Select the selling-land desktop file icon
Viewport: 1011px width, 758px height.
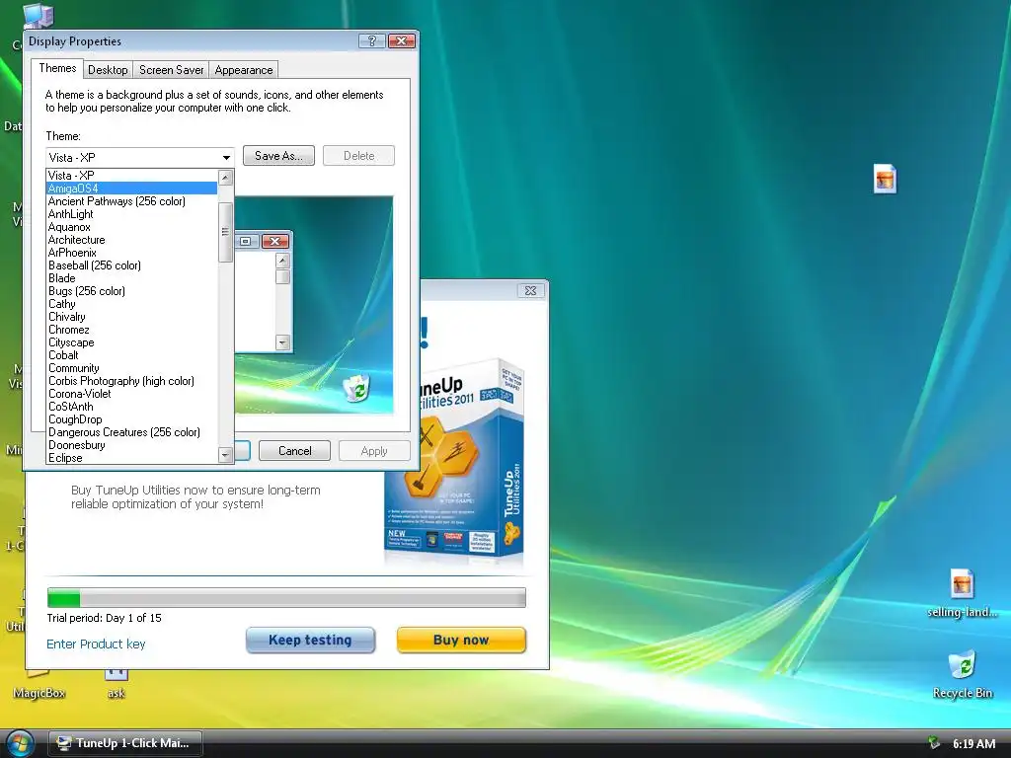pos(962,593)
